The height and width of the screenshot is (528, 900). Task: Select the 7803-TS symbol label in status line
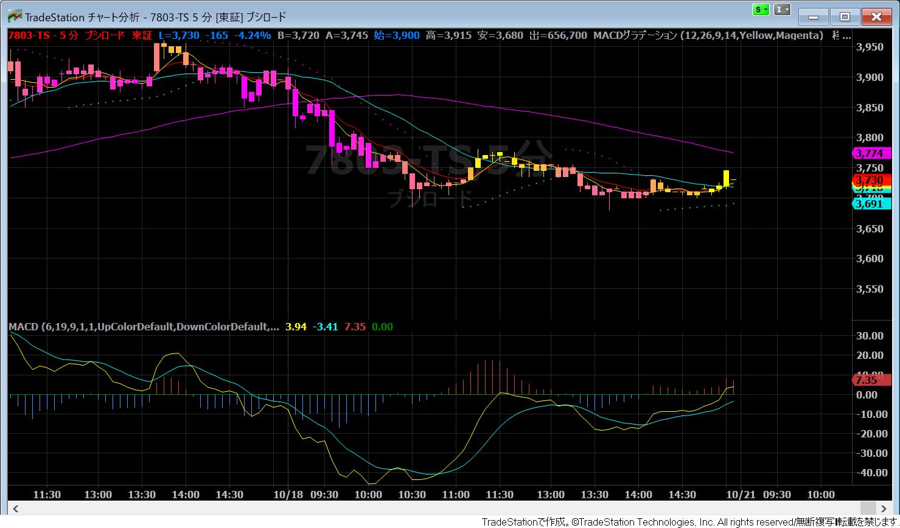28,35
